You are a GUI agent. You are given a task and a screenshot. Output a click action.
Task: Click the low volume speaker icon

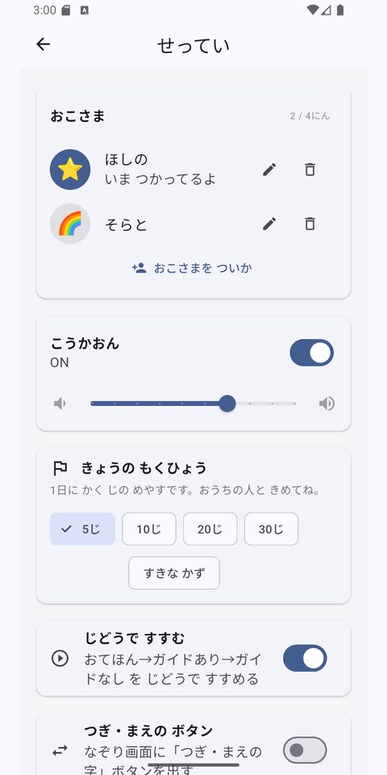(x=60, y=404)
